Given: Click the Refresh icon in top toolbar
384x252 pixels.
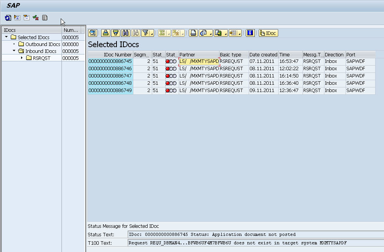Looking at the screenshot, I should 8,18.
